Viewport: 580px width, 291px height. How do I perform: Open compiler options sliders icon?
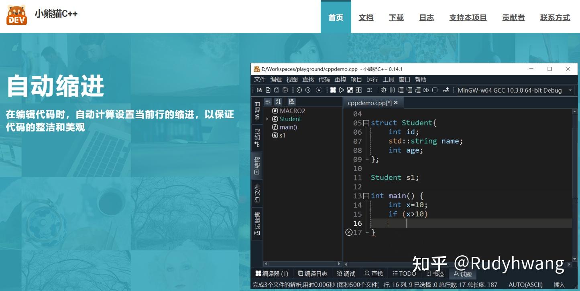[x=370, y=90]
